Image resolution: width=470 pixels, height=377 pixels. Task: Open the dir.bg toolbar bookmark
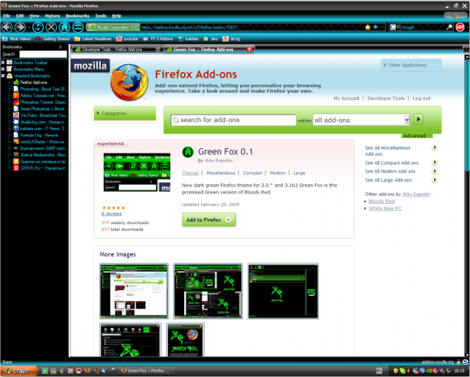tap(232, 38)
